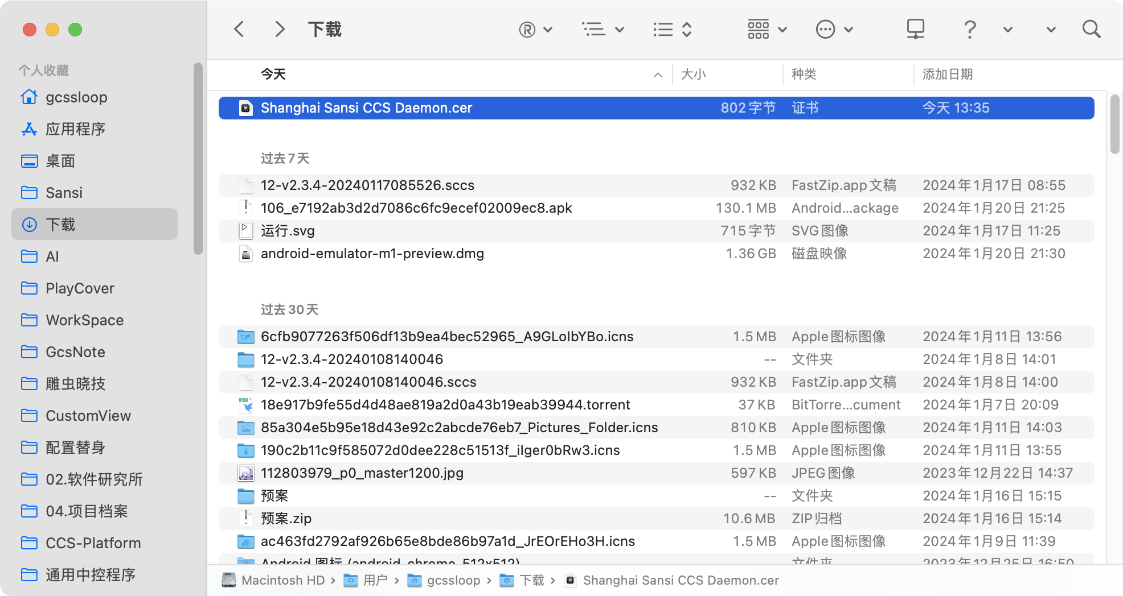This screenshot has width=1123, height=596.
Task: Open the gcssloop home folder in the sidebar
Action: (94, 97)
